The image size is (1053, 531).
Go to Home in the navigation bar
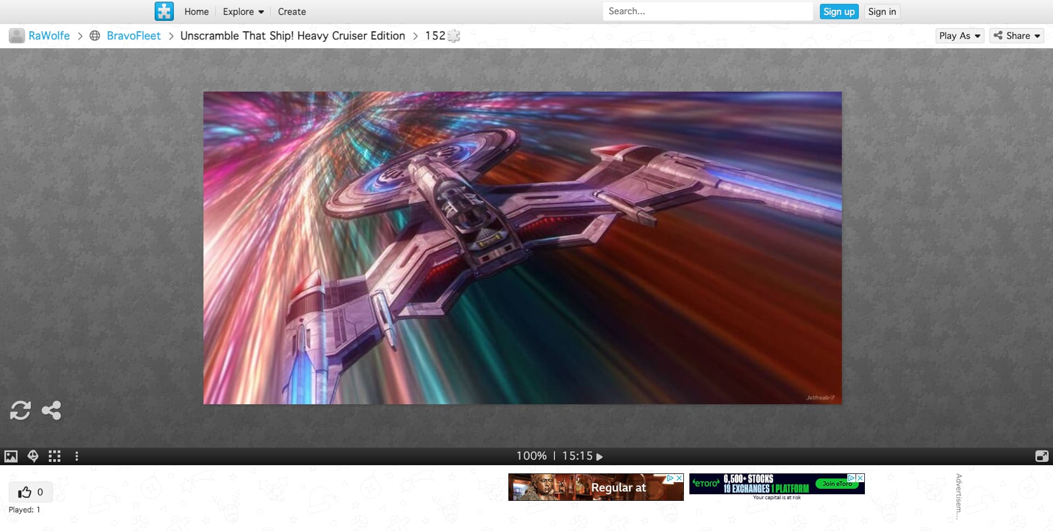tap(196, 12)
